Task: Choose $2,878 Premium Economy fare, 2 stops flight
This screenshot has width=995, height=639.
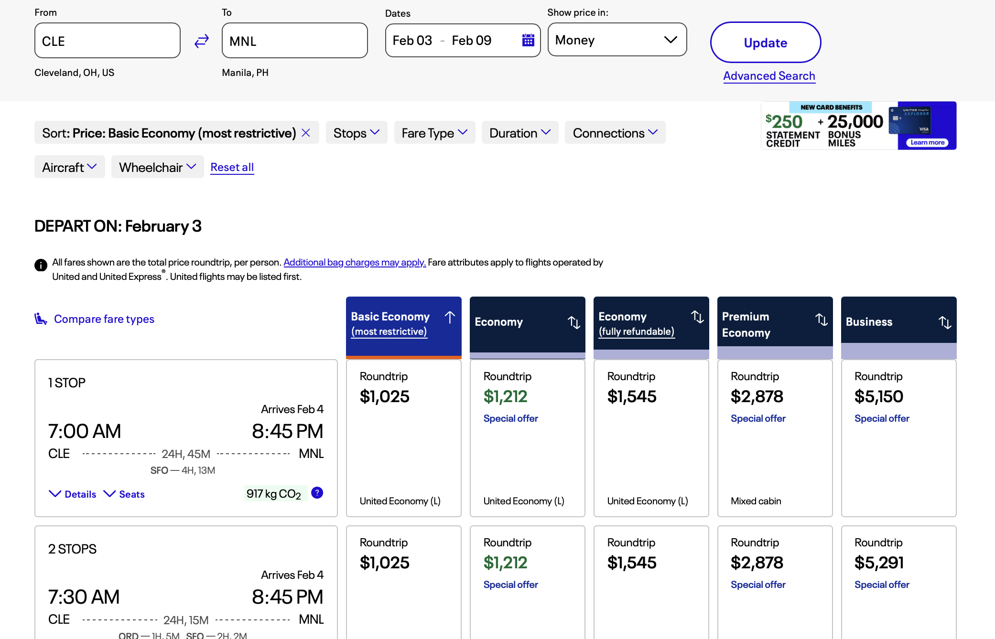Action: 775,582
